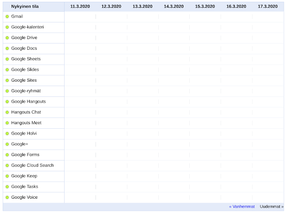Click the green dot beside Hangouts Meet
287x213 pixels.
pos(7,123)
